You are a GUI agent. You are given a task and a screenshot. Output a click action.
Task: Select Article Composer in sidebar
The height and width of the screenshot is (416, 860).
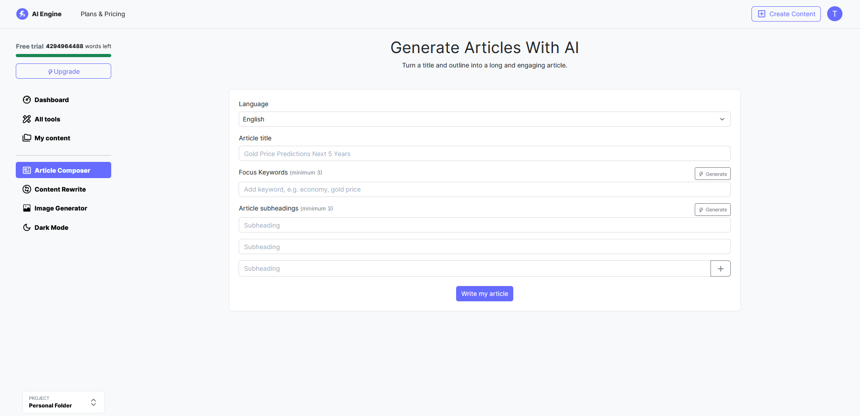pyautogui.click(x=63, y=170)
